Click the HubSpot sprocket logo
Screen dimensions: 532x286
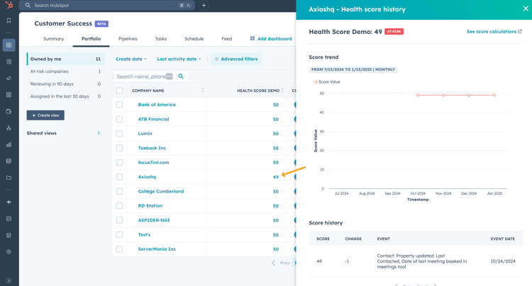pos(9,5)
